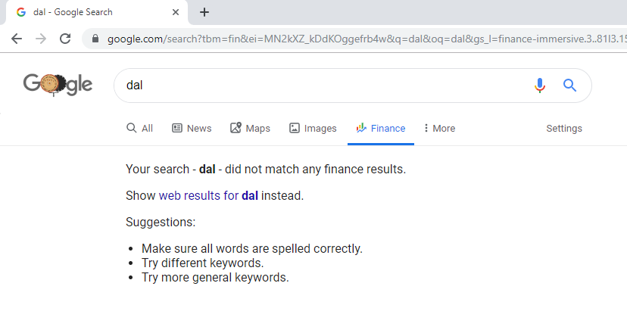Click the blue search magnifier button

click(570, 86)
